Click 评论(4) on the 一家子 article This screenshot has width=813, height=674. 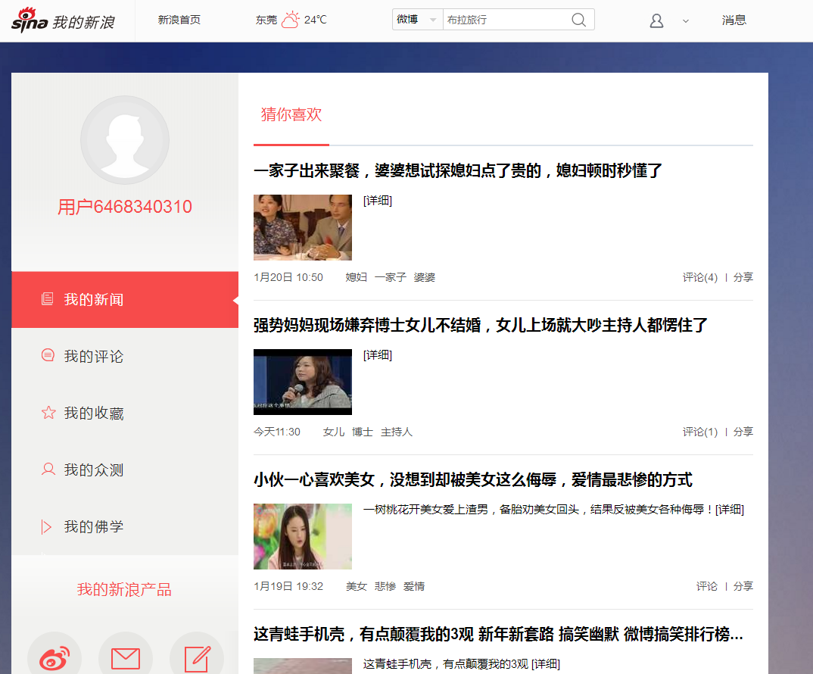click(700, 278)
